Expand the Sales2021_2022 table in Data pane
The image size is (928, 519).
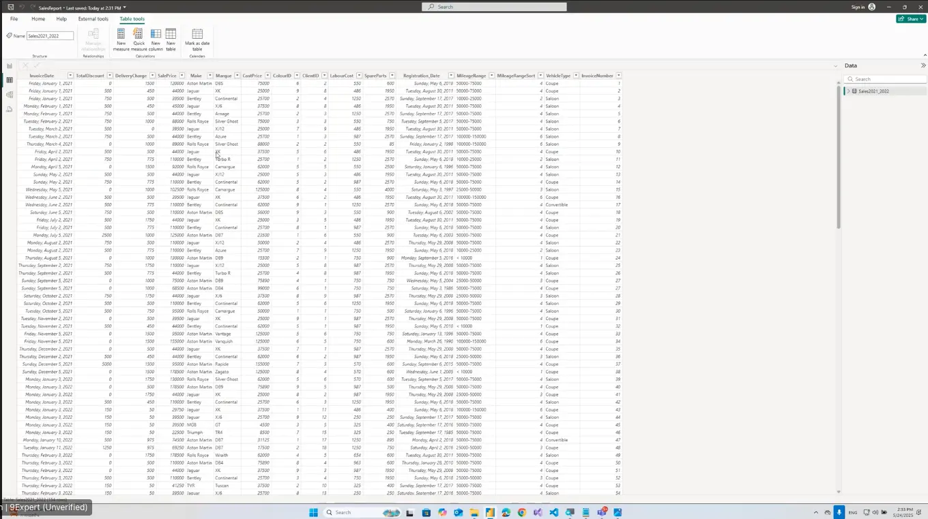point(849,91)
